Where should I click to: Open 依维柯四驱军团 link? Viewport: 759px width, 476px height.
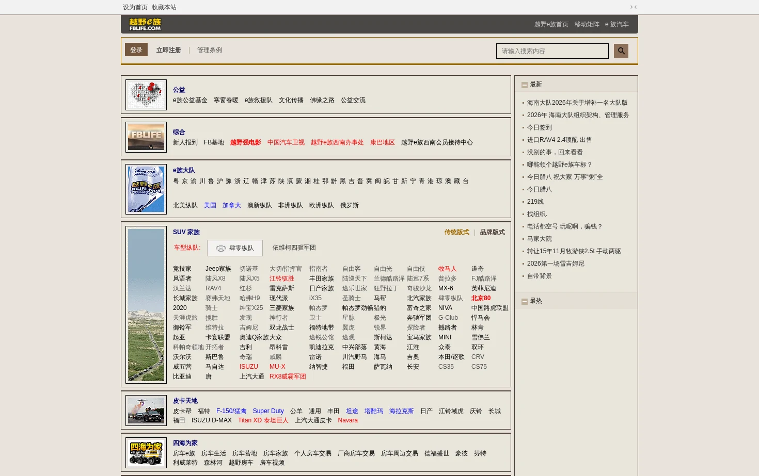294,248
